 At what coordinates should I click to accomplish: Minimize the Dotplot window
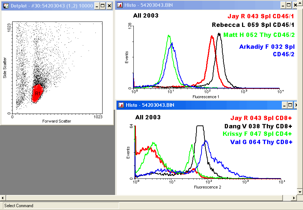tap(97, 6)
